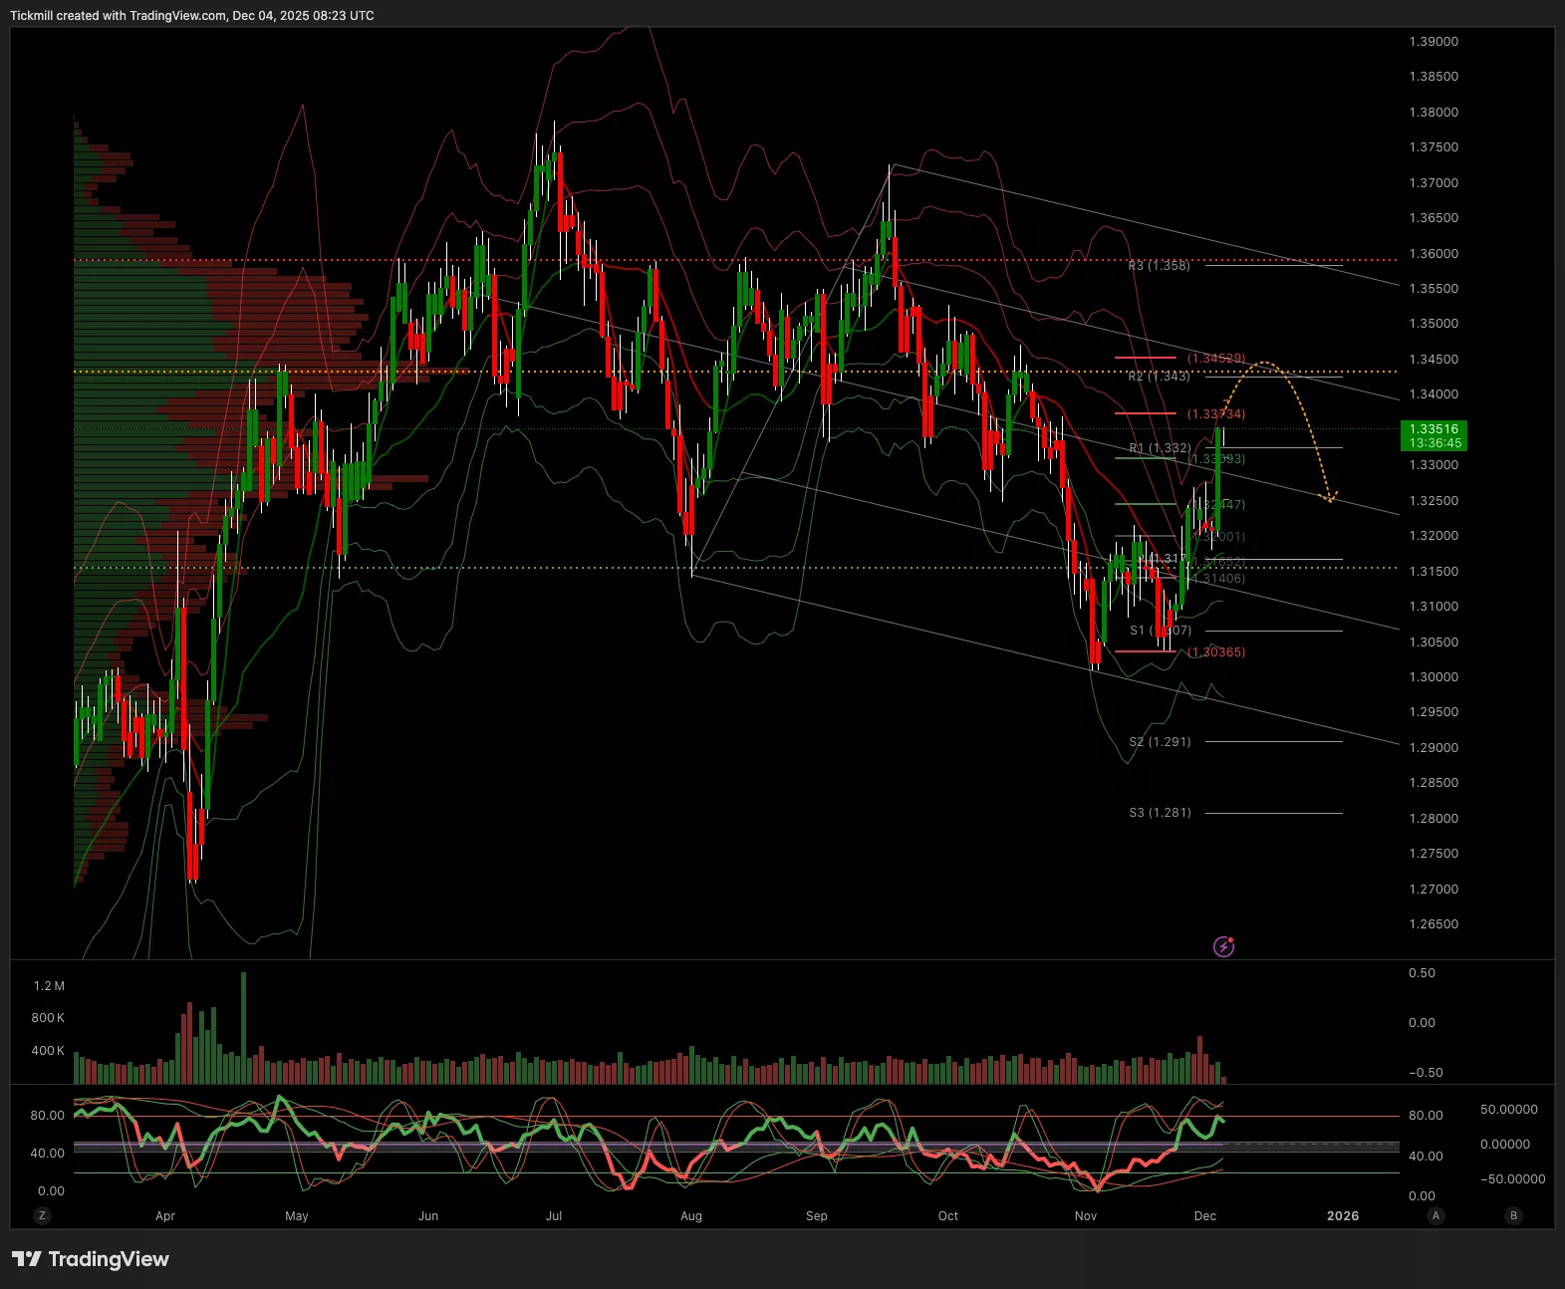Click the purple lightning bolt events icon
This screenshot has height=1289, width=1565.
1223,946
